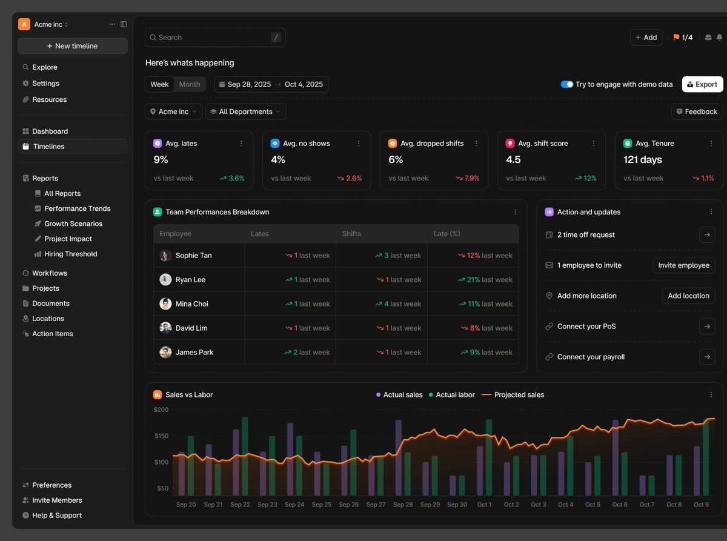Click the Add button in header
The height and width of the screenshot is (541, 727).
tap(646, 38)
